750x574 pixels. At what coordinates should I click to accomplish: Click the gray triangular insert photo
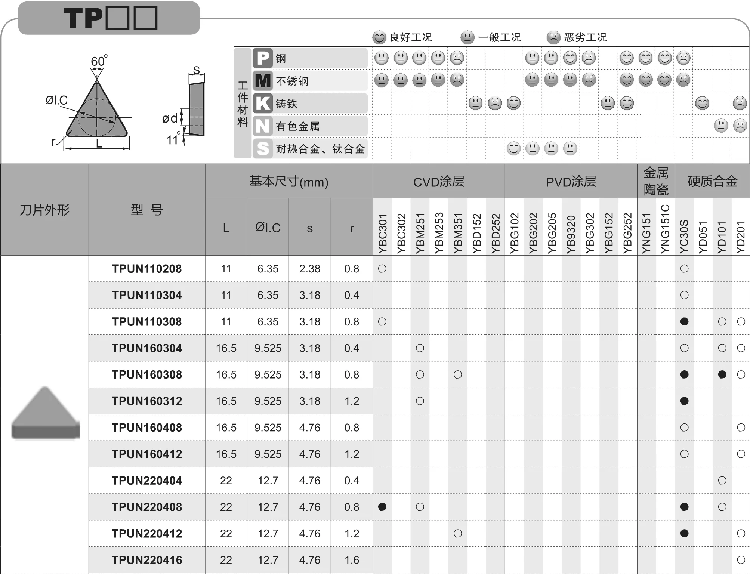(x=45, y=413)
